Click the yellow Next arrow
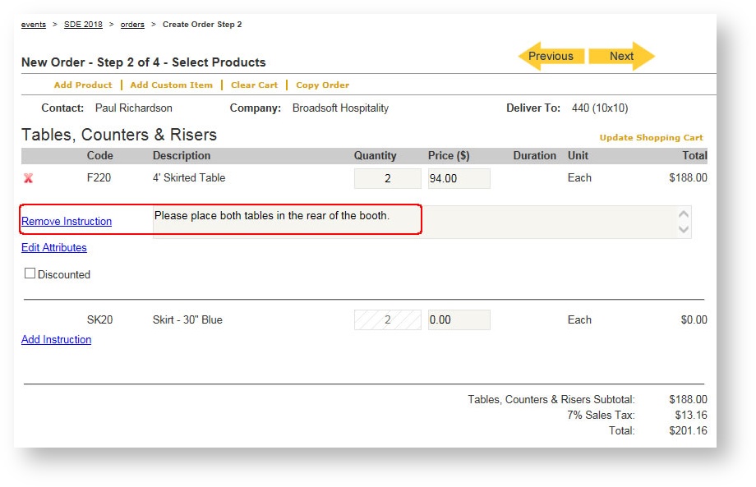This screenshot has width=756, height=487. 621,56
